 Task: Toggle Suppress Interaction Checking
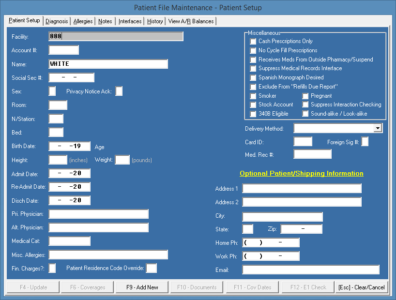pyautogui.click(x=305, y=105)
